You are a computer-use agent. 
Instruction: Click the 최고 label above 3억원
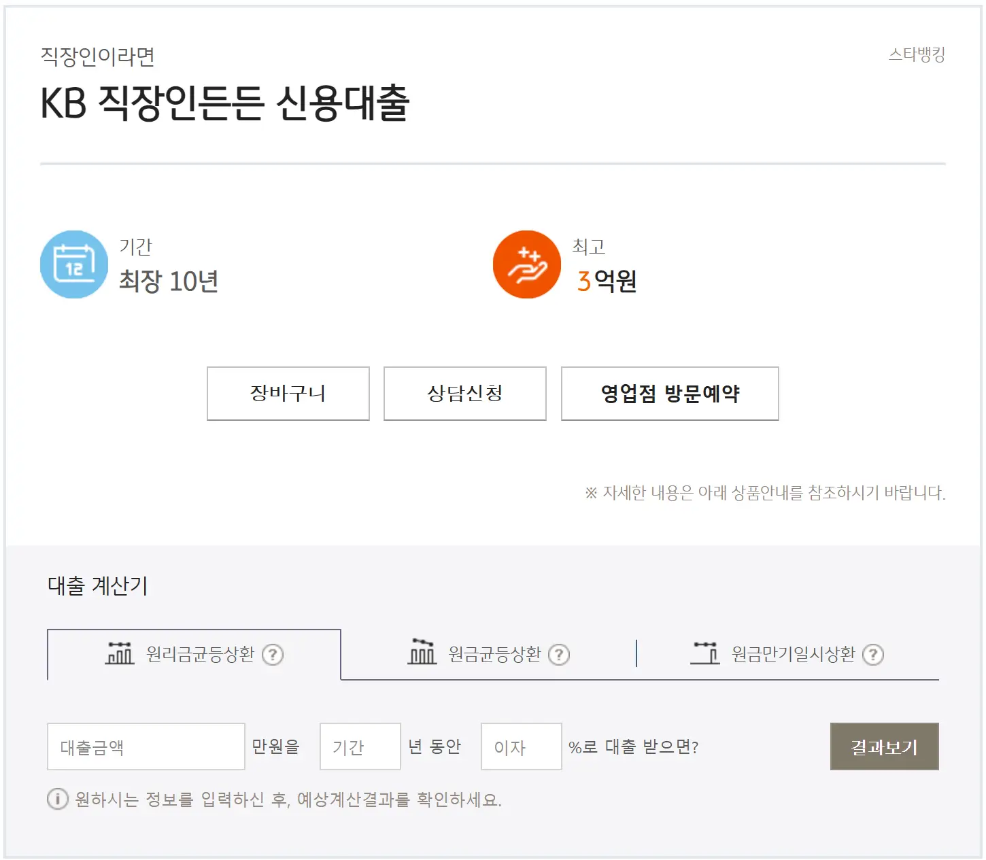click(x=589, y=246)
